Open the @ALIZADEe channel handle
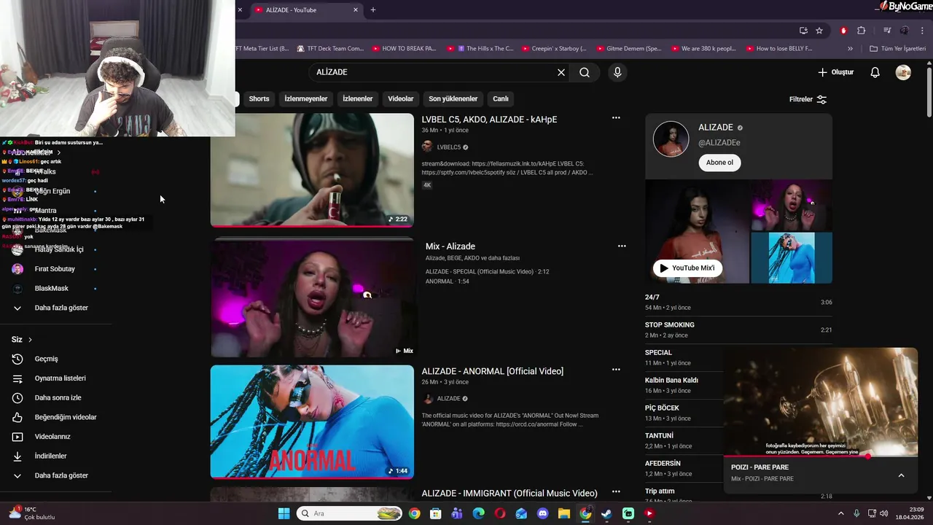This screenshot has height=525, width=933. click(719, 143)
